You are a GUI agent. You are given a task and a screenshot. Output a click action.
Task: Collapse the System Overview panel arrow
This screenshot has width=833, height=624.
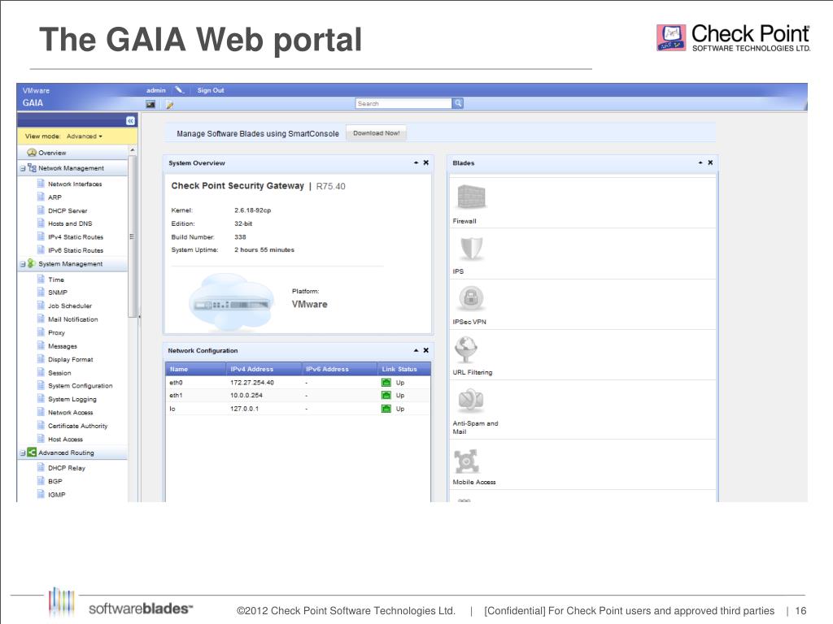coord(416,162)
